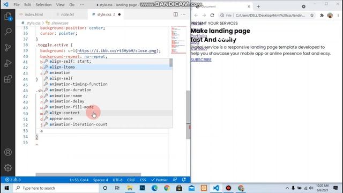This screenshot has width=343, height=193.
Task: Open the Accounts menu icon
Action: click(x=8, y=152)
